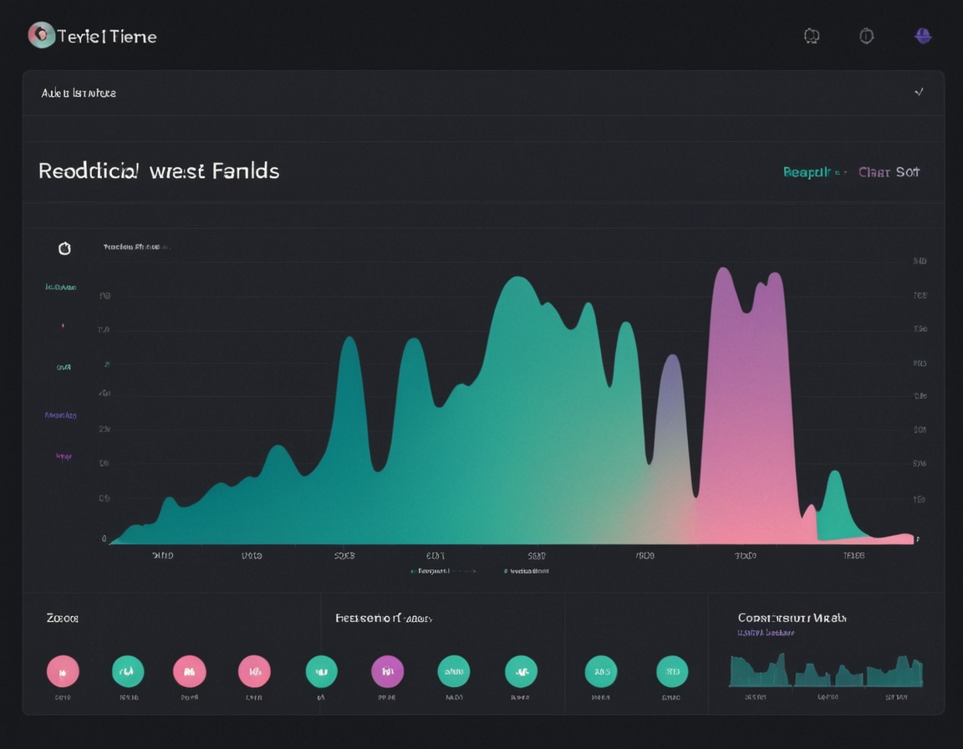Toggle the teal "cWA" legend label
The image size is (963, 749).
click(x=64, y=367)
